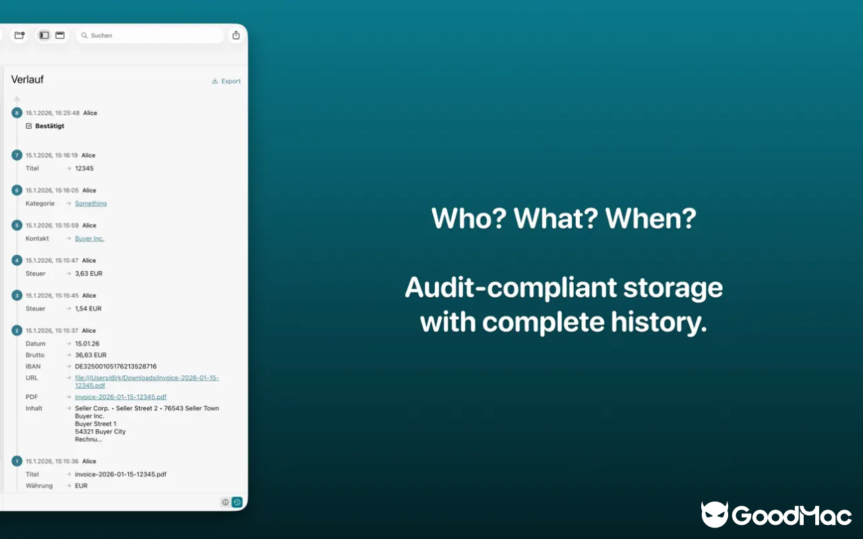The width and height of the screenshot is (863, 539).
Task: Click the timestamp 15.1.2026, 15:15:59
Action: (x=52, y=226)
